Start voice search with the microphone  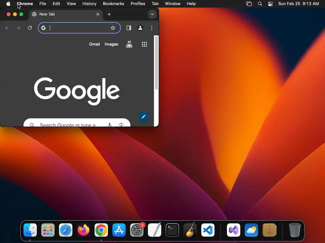[x=109, y=124]
